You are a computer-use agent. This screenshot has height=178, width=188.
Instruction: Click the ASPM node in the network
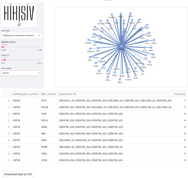[x=153, y=55]
